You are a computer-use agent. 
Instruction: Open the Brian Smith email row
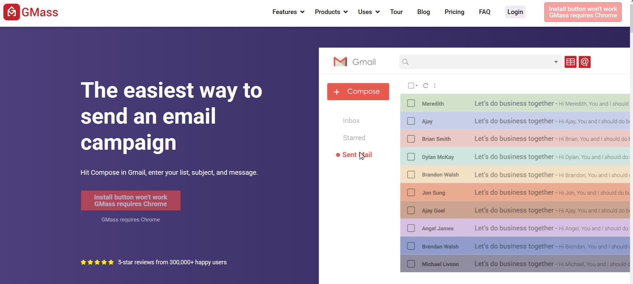click(515, 139)
